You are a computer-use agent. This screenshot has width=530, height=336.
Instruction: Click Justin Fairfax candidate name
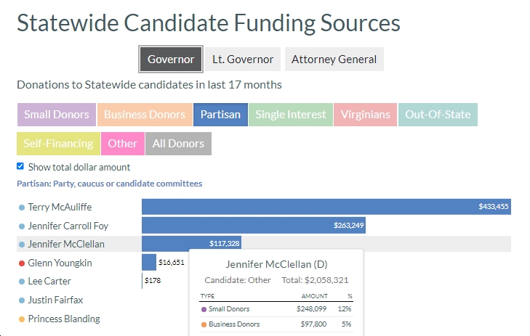(x=55, y=300)
